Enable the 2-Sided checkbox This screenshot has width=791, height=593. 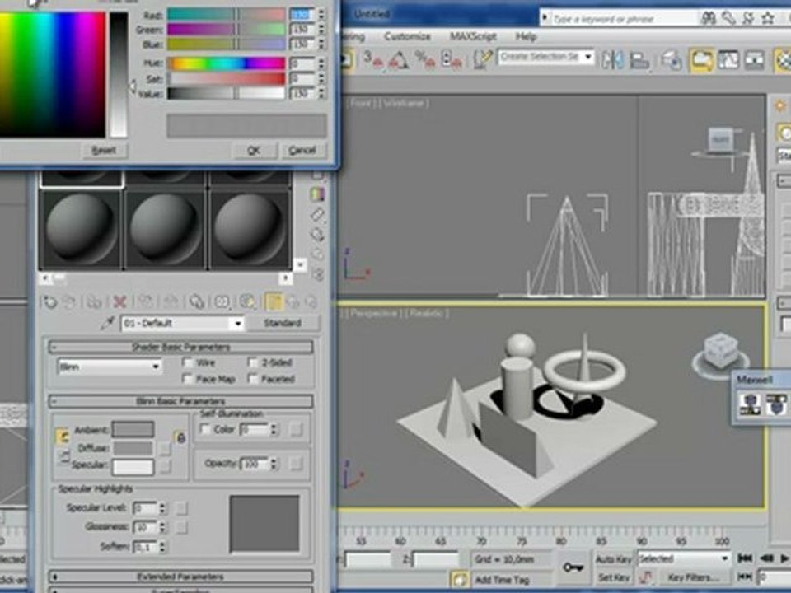[x=253, y=362]
